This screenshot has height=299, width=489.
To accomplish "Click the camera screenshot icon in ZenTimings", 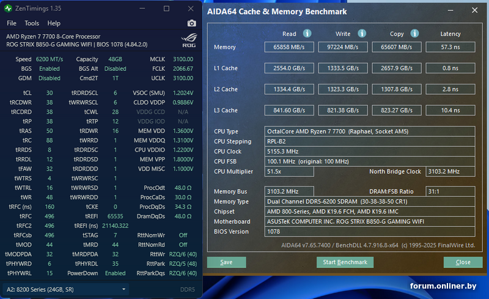I will (x=192, y=23).
